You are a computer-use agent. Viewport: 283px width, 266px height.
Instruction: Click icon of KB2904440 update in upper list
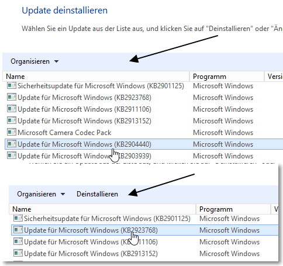click(12, 144)
